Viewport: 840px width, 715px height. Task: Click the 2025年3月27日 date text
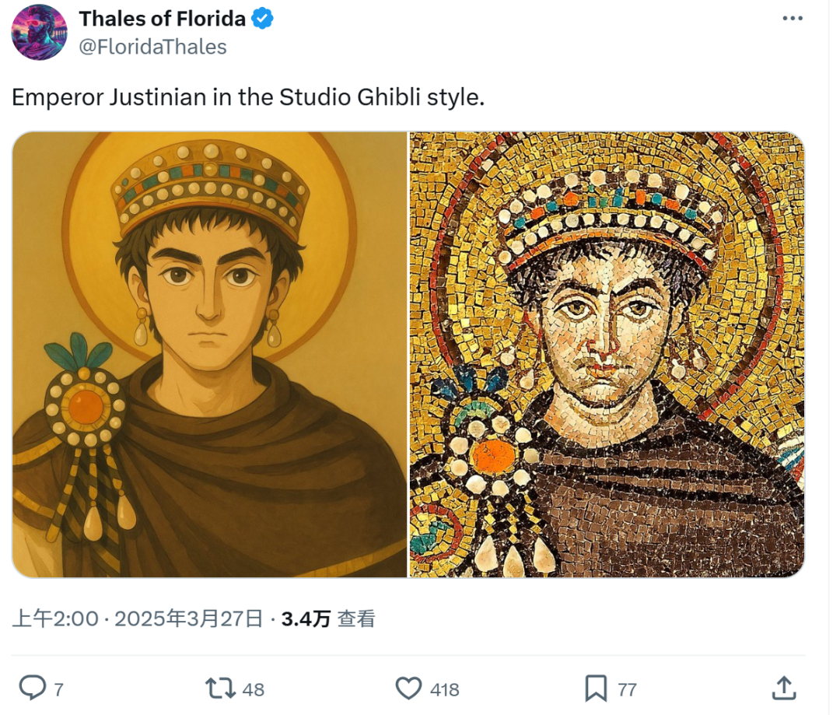(189, 619)
